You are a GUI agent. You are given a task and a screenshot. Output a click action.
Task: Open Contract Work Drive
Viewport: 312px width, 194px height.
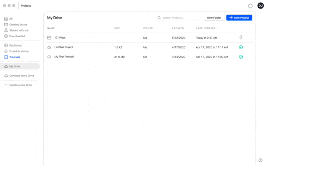pyautogui.click(x=22, y=76)
